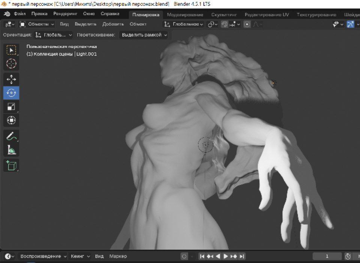Activate the Move tool
Screen dimensions: 360x263
pyautogui.click(x=11, y=79)
